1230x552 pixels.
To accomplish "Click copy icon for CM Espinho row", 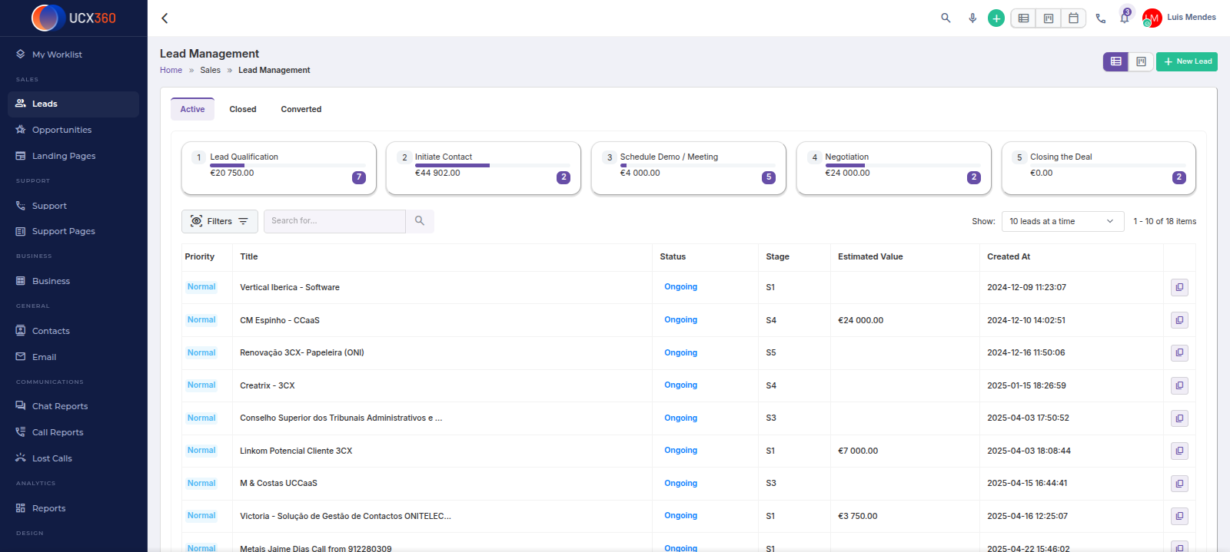I will [x=1179, y=320].
